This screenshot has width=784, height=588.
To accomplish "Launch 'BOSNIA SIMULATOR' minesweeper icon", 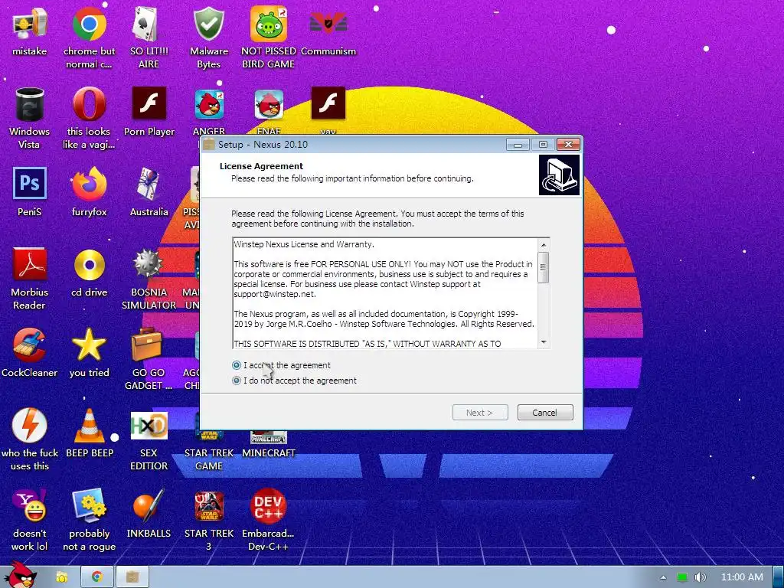I will tap(149, 279).
